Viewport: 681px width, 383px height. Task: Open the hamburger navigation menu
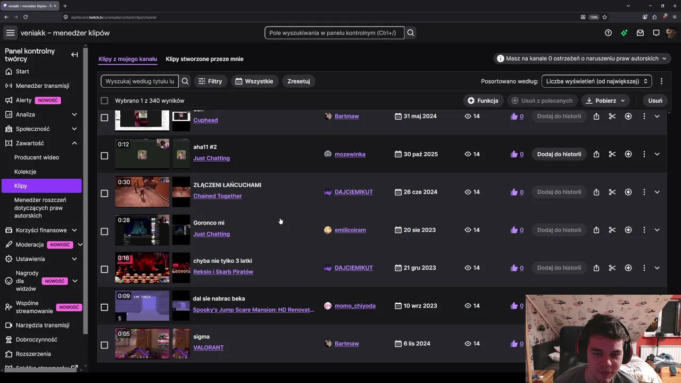tap(10, 33)
